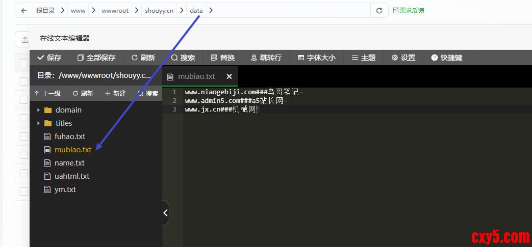The image size is (532, 247).
Task: Open 快捷键 shortcuts help
Action: pyautogui.click(x=446, y=58)
